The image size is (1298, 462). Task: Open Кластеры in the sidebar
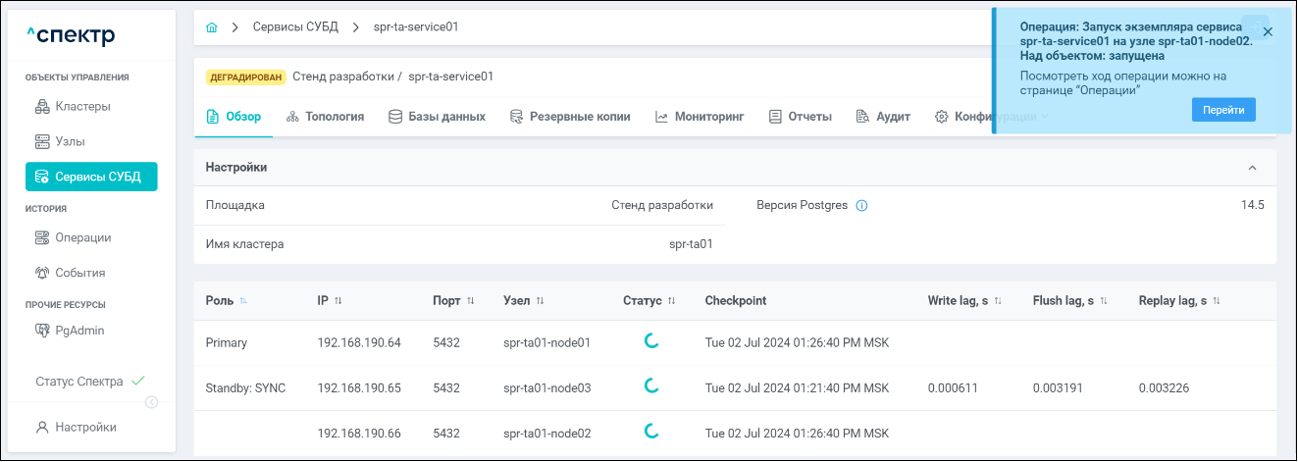pos(82,106)
